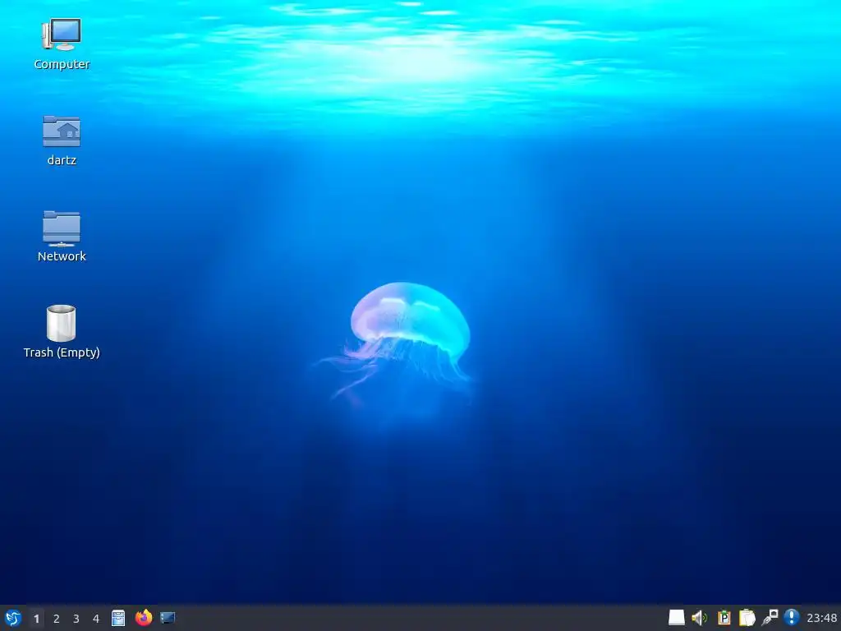Click the 23:48 clock
The image size is (841, 631).
(x=821, y=619)
